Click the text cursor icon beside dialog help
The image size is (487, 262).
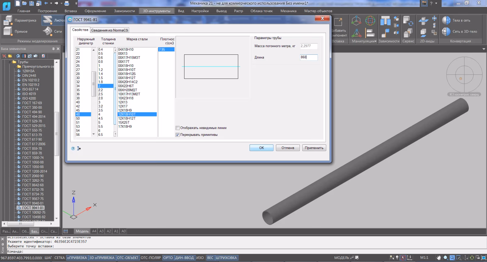[79, 148]
